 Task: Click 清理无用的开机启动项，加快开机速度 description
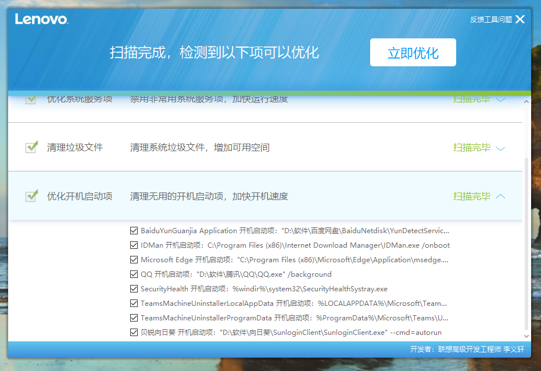(209, 196)
